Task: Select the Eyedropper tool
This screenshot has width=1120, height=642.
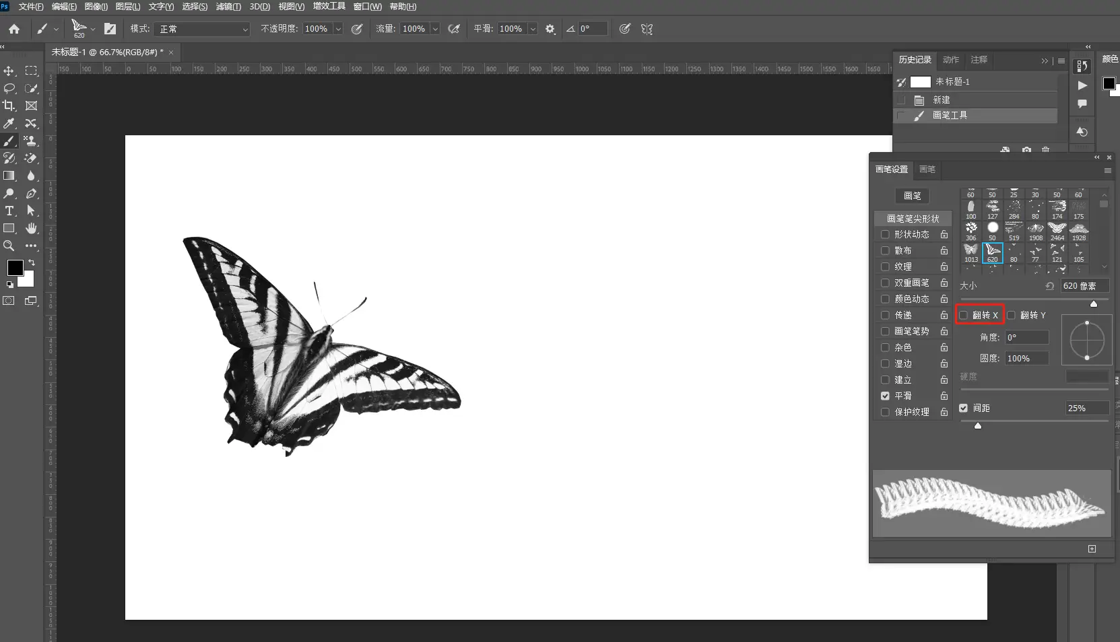Action: click(x=9, y=123)
